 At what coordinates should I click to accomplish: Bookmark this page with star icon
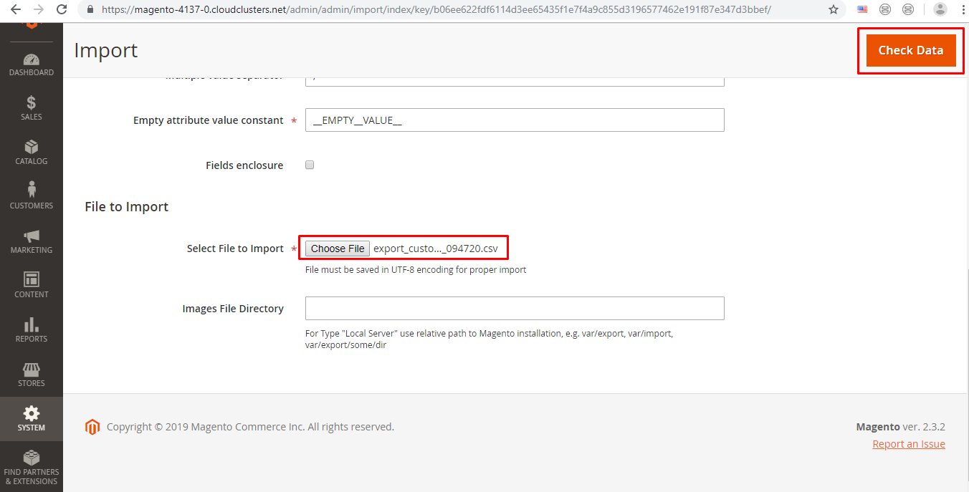point(833,10)
